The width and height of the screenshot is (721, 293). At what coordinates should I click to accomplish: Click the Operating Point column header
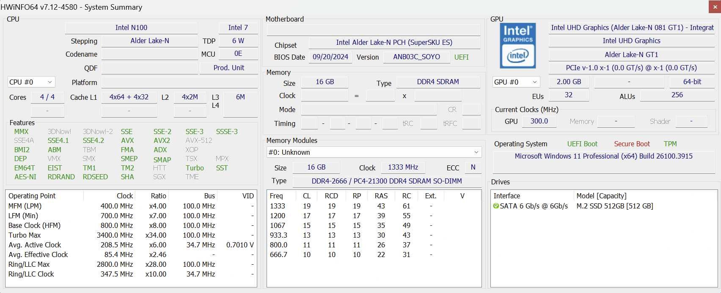click(x=44, y=196)
